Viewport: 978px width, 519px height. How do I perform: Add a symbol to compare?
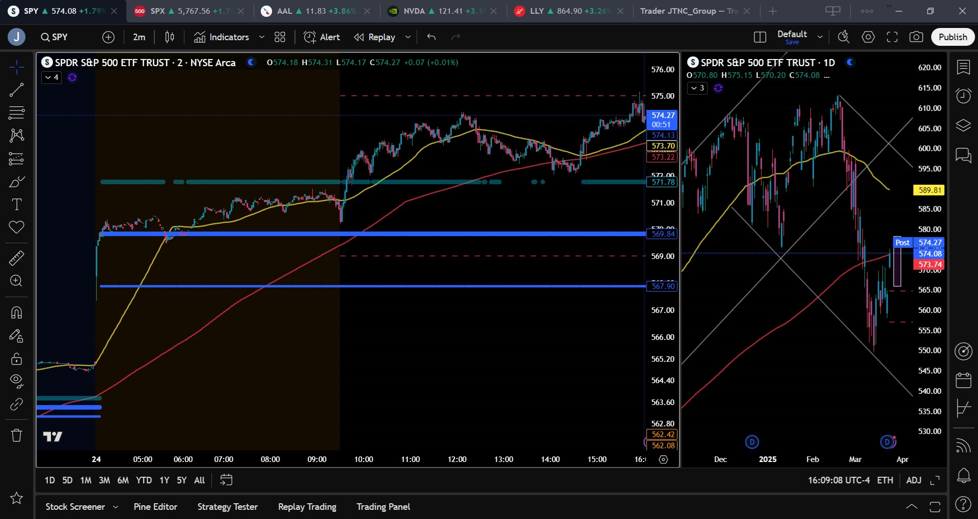(x=108, y=37)
